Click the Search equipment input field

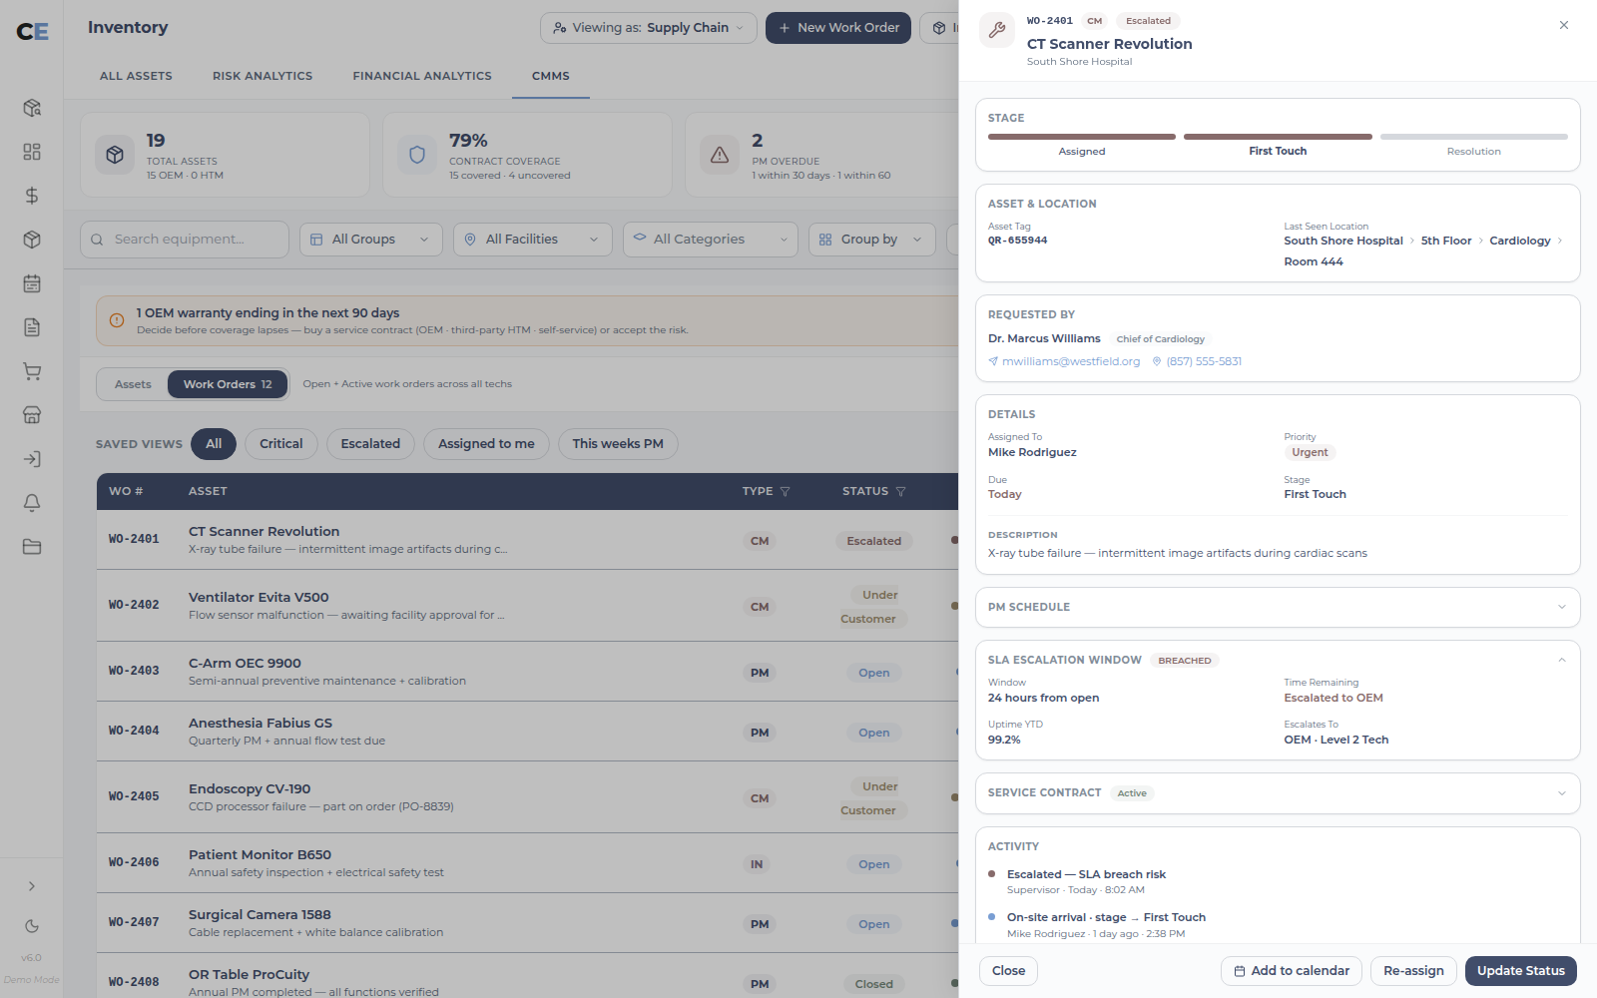coord(185,240)
